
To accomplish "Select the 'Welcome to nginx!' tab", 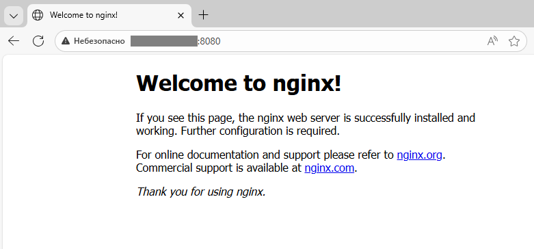I will coord(109,15).
